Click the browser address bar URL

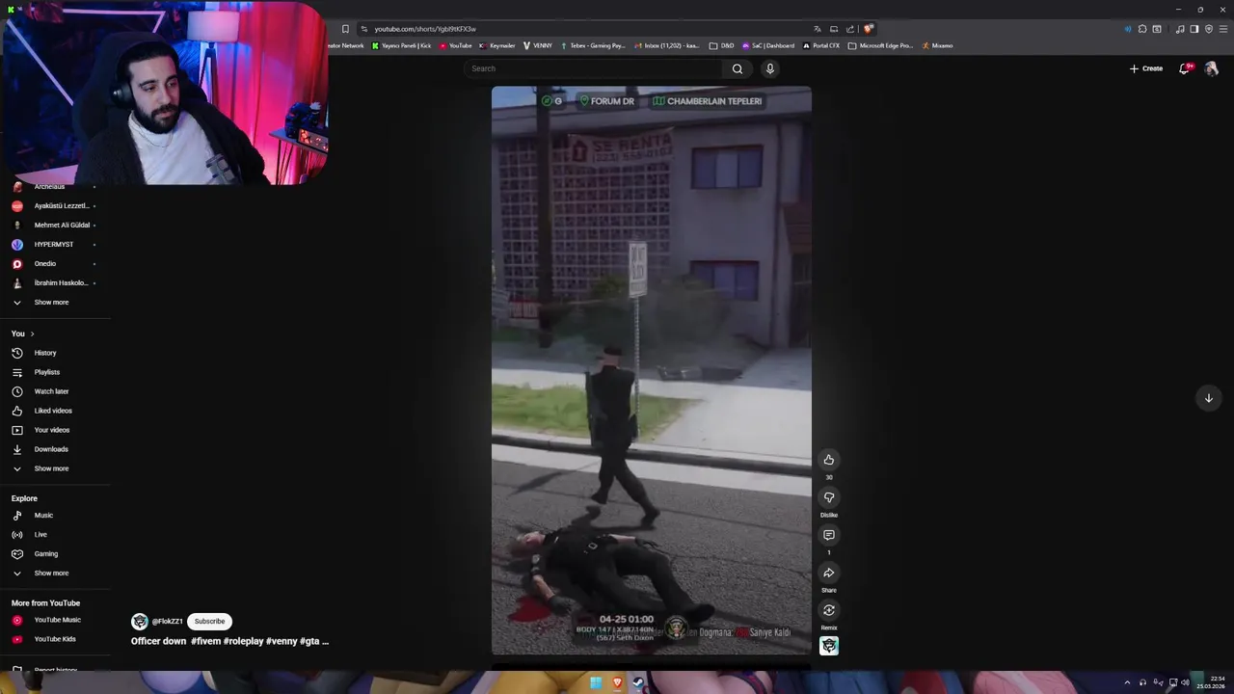click(425, 29)
